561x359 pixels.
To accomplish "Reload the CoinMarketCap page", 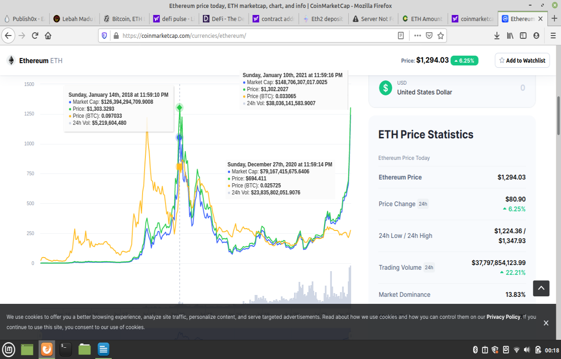I will point(35,36).
